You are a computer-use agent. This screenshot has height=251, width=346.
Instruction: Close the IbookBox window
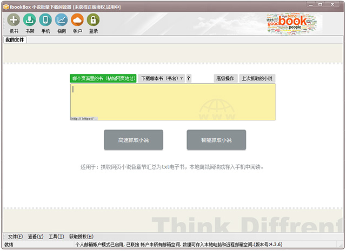tap(332, 5)
